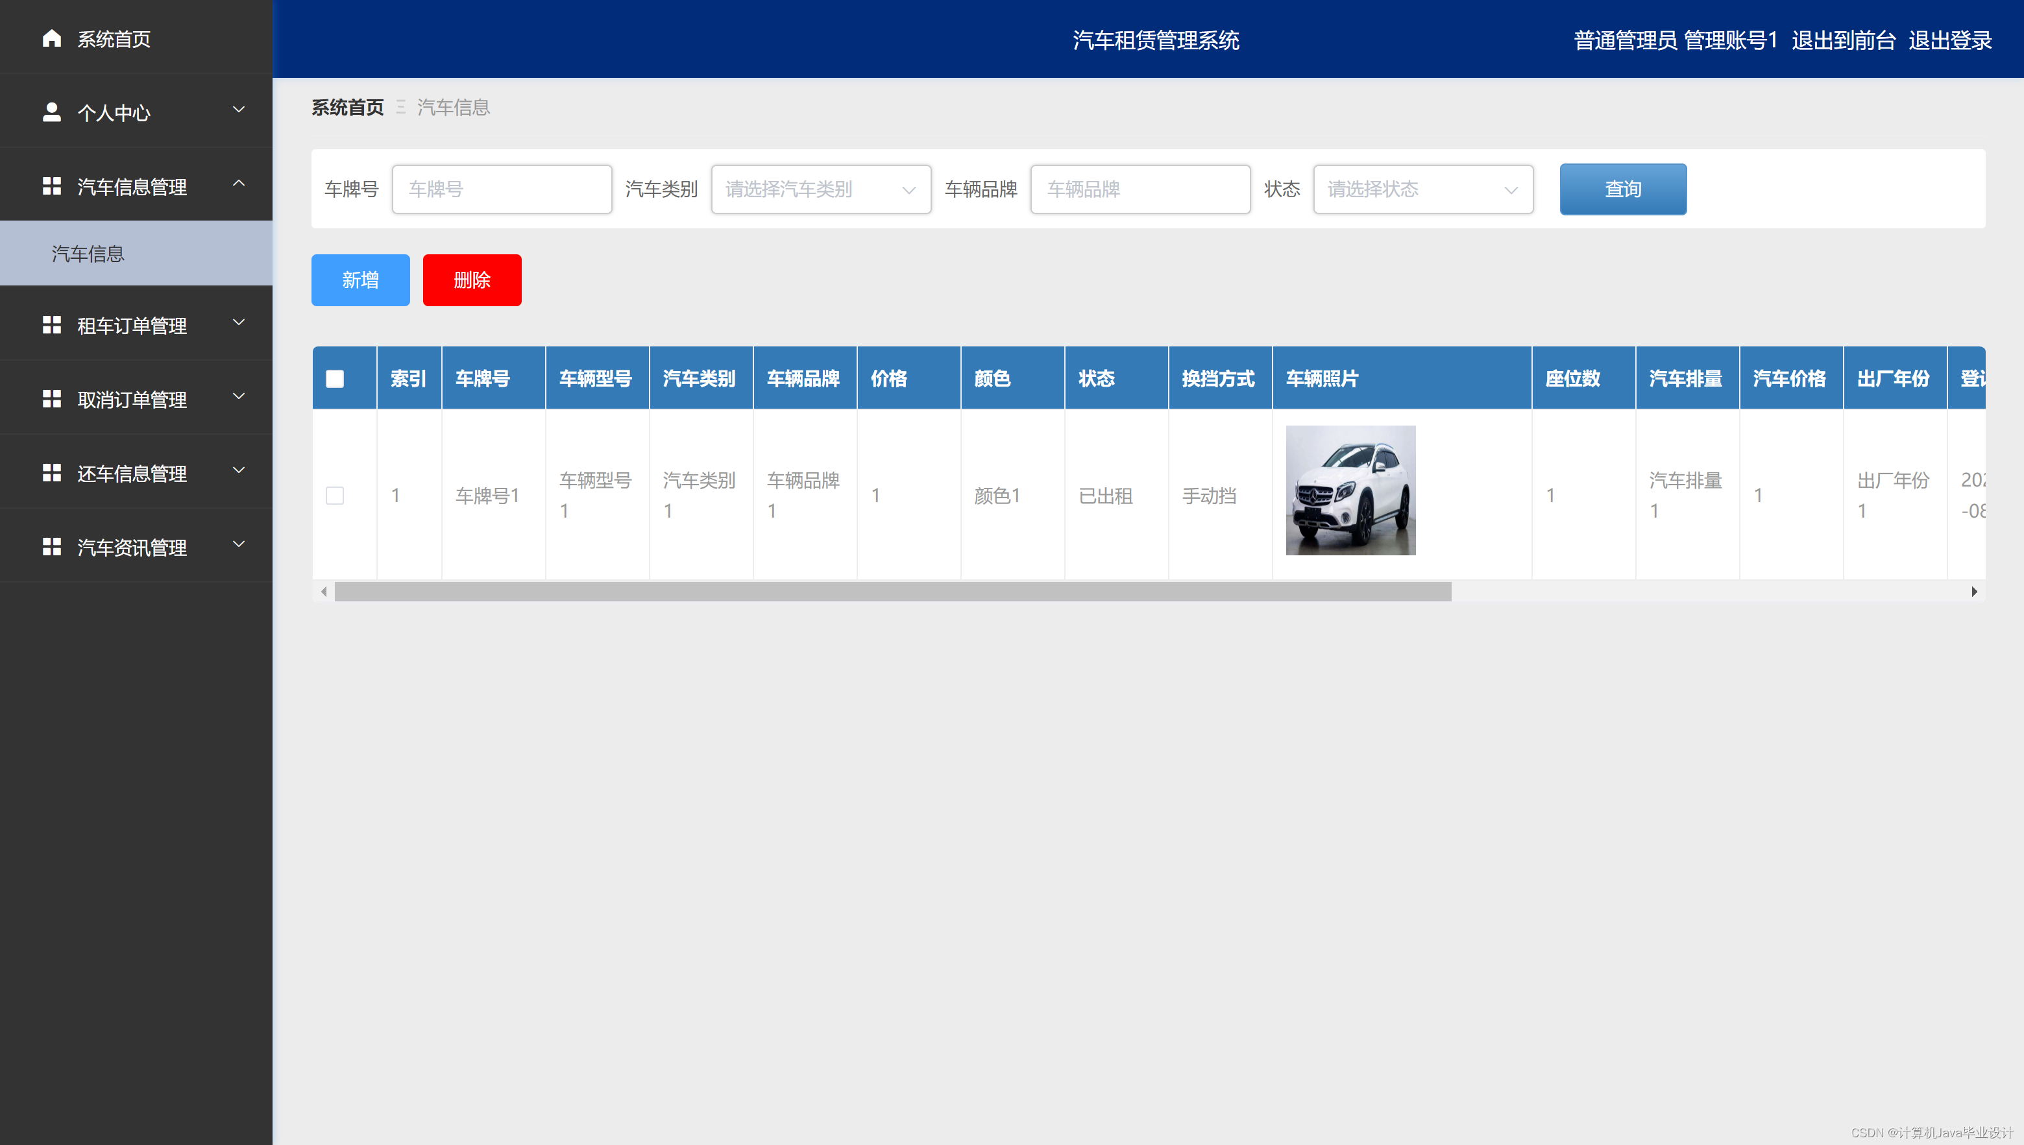
Task: Toggle the select-all checkbox in the table header
Action: pyautogui.click(x=335, y=379)
